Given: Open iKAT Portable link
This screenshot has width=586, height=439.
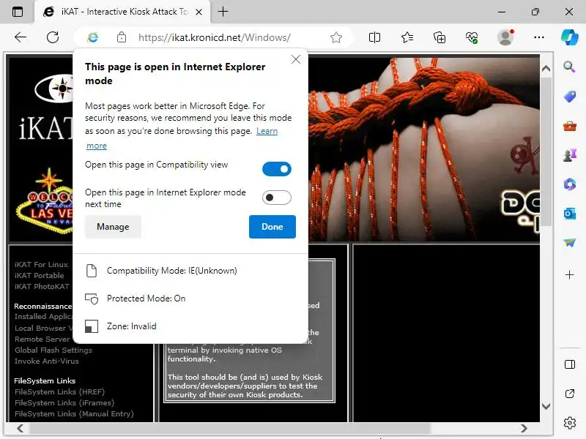Looking at the screenshot, I should point(40,275).
